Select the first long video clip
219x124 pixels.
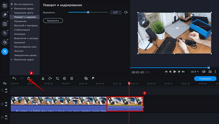58,104
